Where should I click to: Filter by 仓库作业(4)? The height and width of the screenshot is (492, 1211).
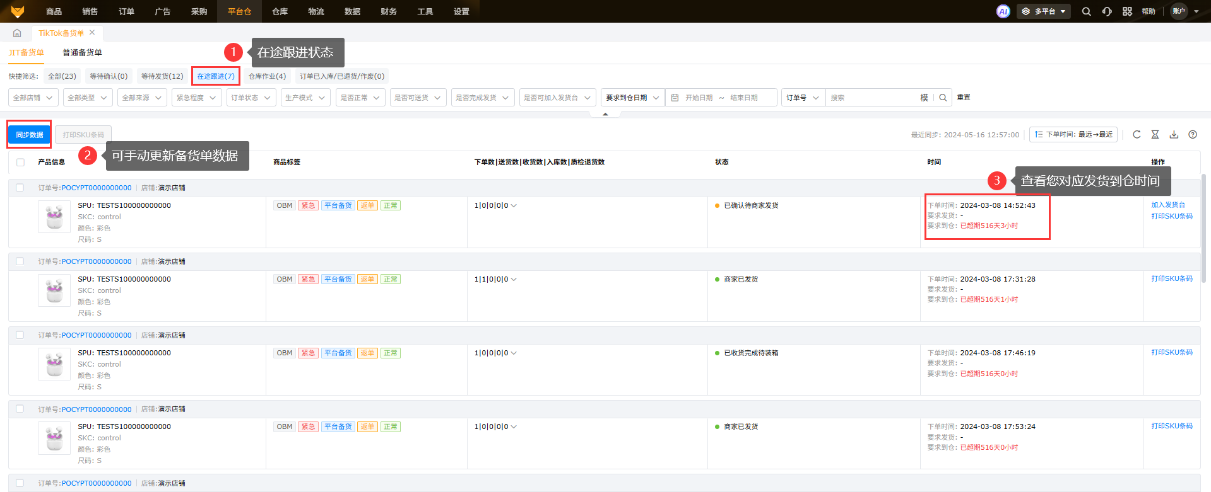pyautogui.click(x=267, y=76)
